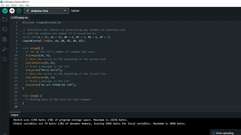
Task: Click line number 1 in the gutter
Action: coord(17,22)
